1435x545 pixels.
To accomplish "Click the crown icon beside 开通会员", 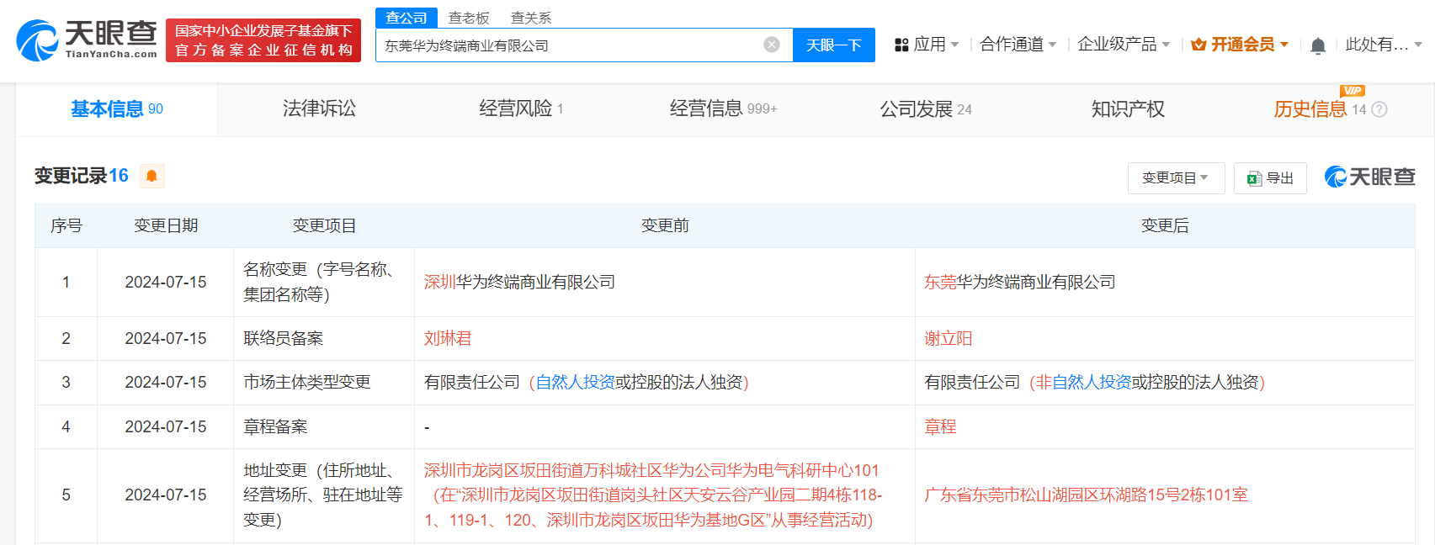I will [1199, 45].
